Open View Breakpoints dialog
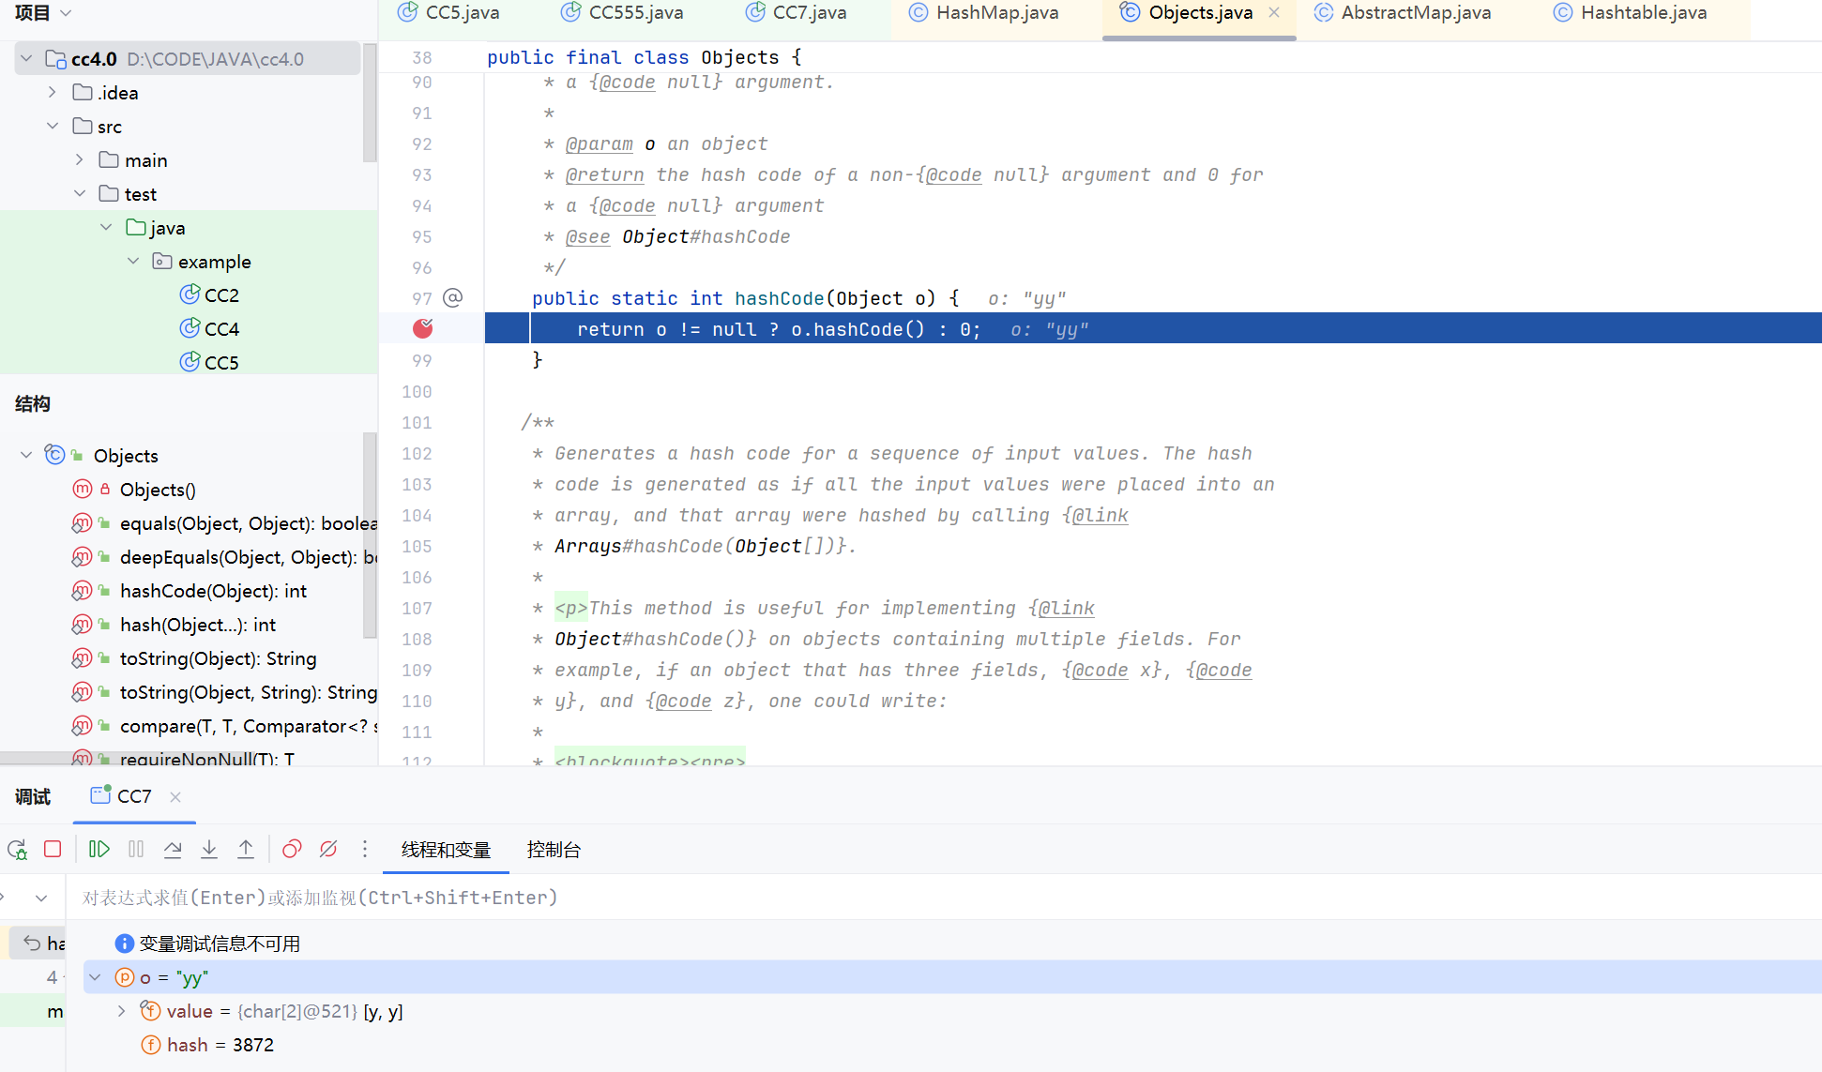The image size is (1822, 1072). (292, 850)
